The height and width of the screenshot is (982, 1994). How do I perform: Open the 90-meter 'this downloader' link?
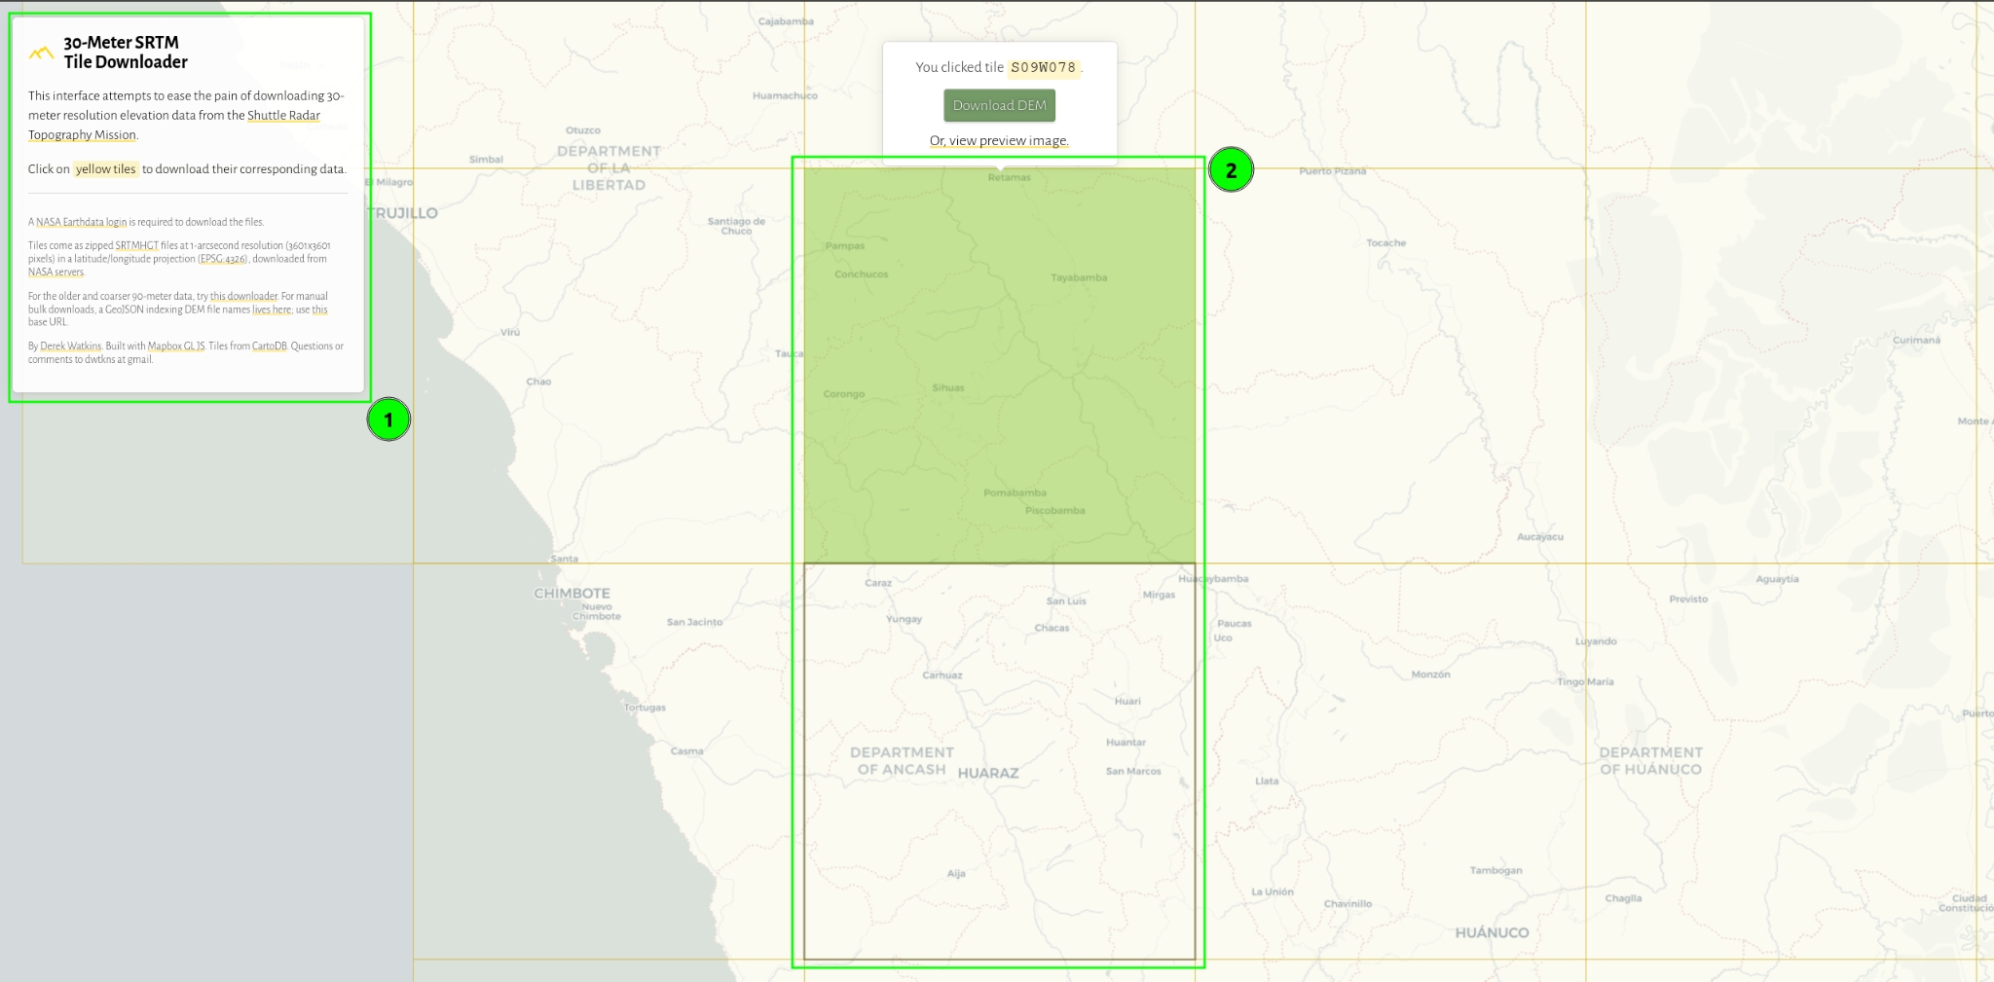click(x=243, y=296)
